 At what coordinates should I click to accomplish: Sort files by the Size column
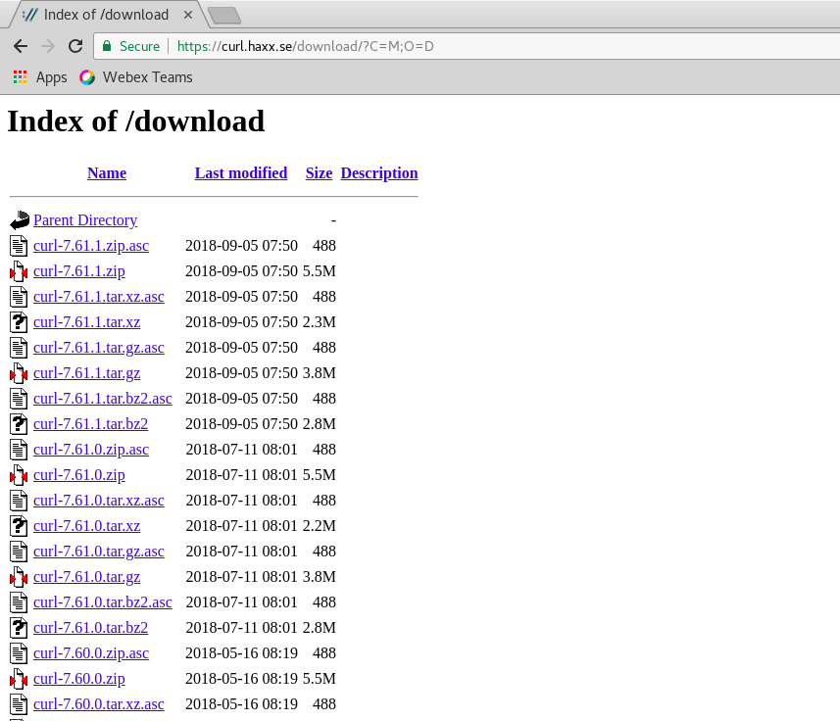click(319, 172)
